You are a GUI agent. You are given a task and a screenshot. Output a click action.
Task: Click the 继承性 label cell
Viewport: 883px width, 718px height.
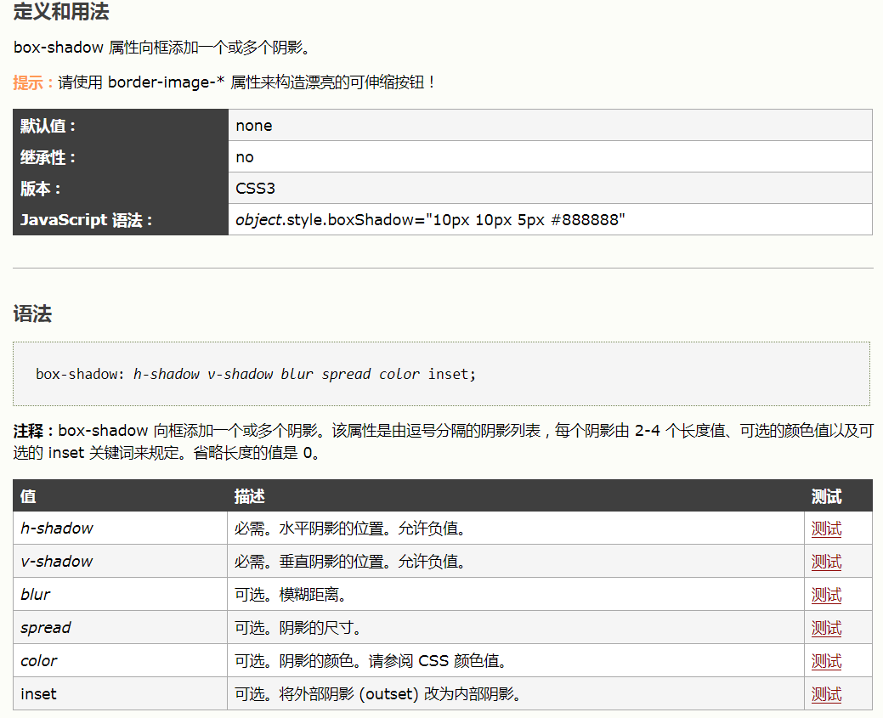121,156
